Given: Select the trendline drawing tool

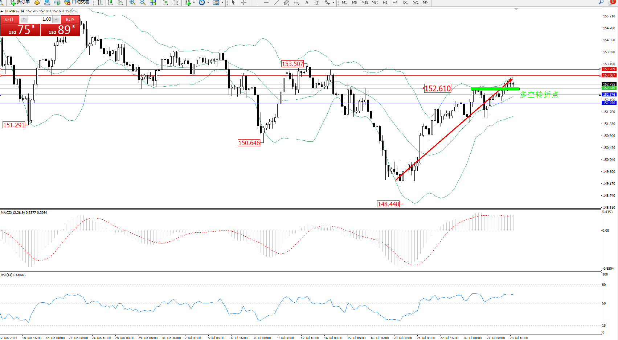Looking at the screenshot, I should (277, 3).
